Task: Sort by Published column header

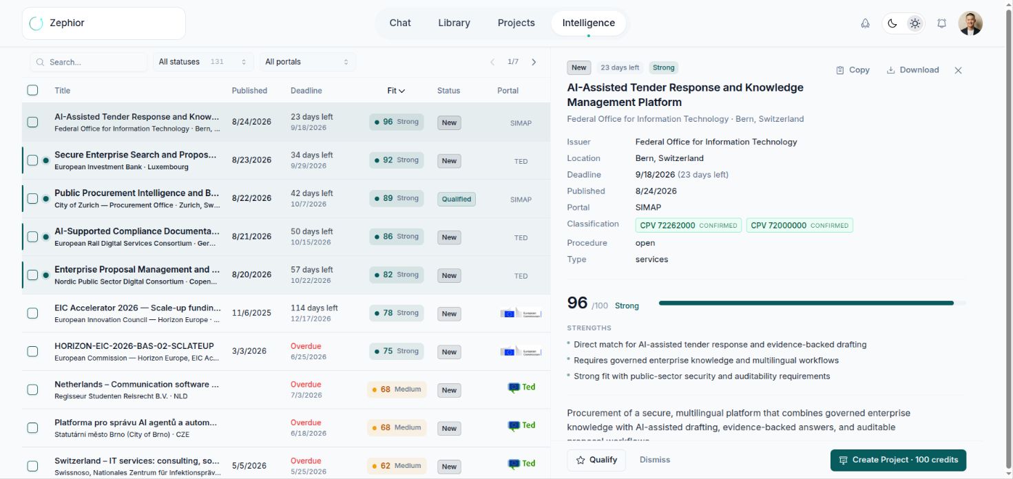Action: click(x=249, y=91)
